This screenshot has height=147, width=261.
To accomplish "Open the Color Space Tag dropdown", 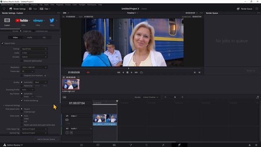I will pos(34,129).
